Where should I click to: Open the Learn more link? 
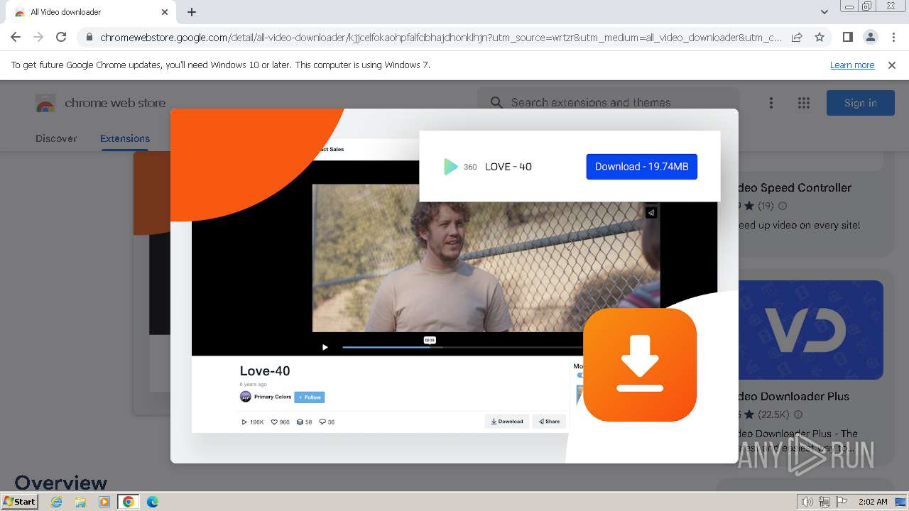click(852, 65)
